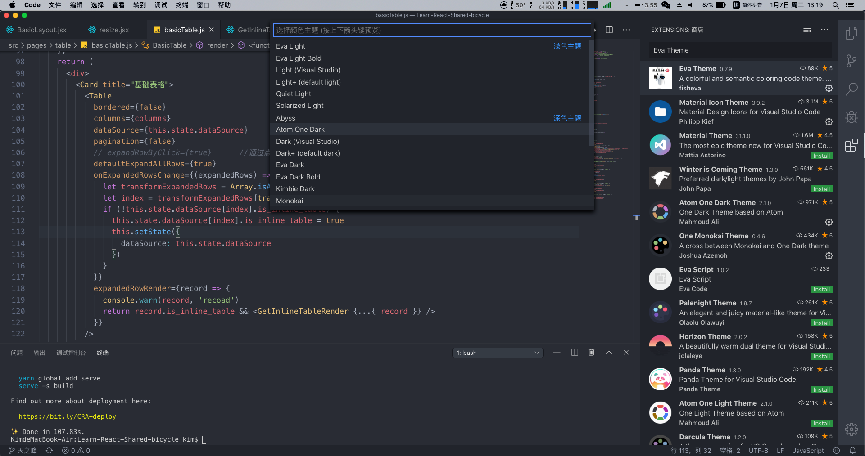
Task: Install the Material Theme extension
Action: pos(821,156)
